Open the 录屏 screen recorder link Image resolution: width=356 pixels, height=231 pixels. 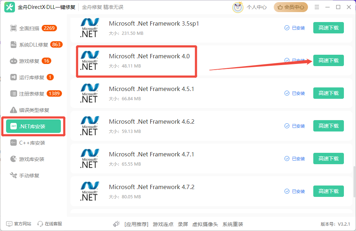click(183, 224)
